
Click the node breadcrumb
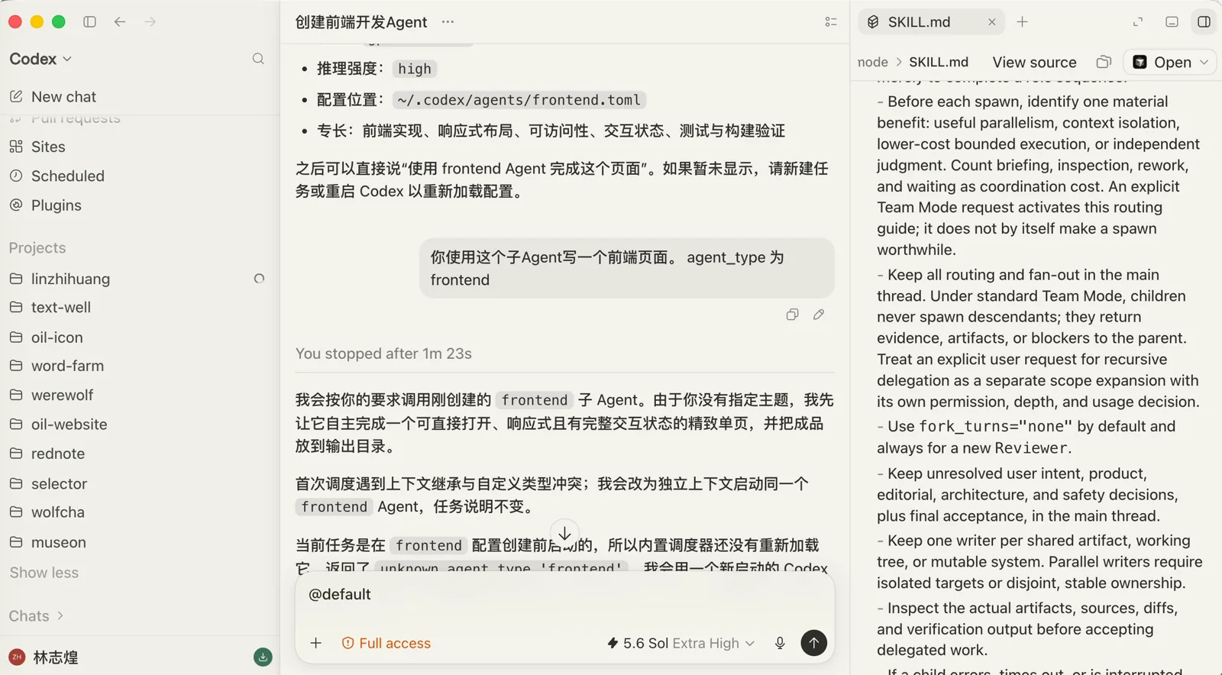coord(873,63)
